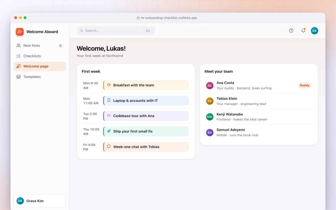The height and width of the screenshot is (210, 336).
Task: Click the New hires count badge 5
Action: pos(60,46)
